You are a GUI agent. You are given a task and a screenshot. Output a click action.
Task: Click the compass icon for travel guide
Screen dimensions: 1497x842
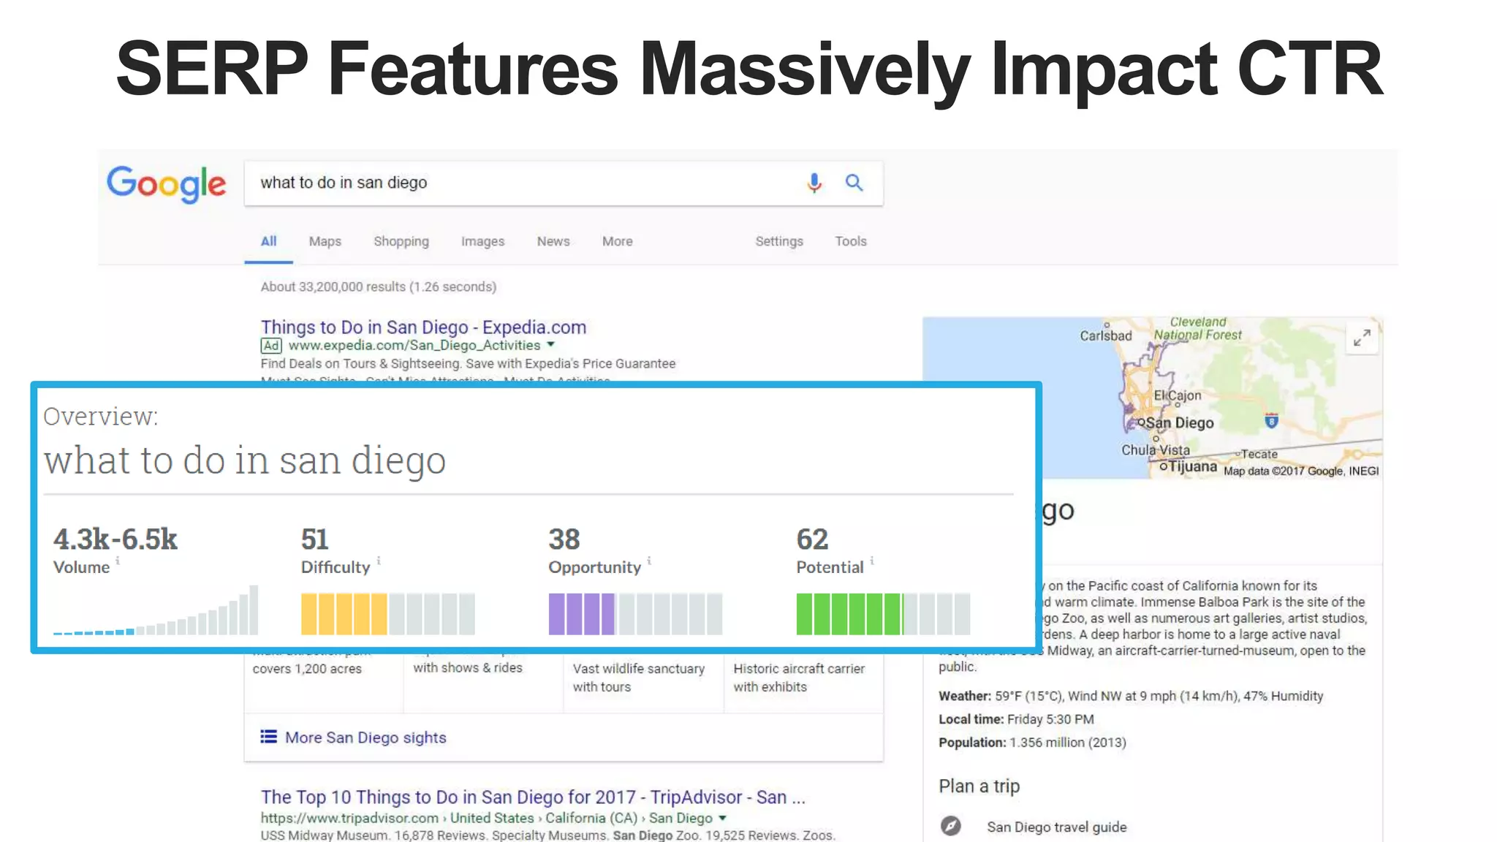950,826
